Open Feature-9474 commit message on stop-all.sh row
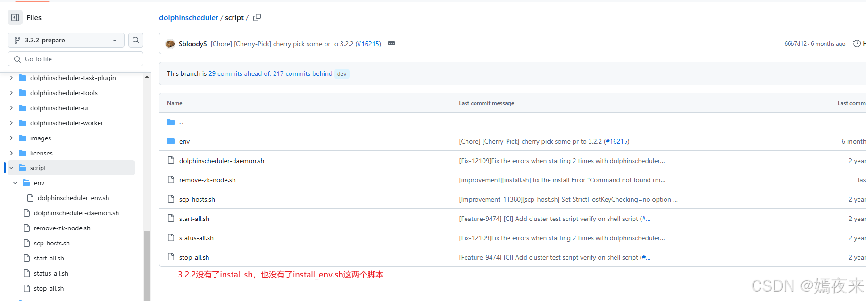Viewport: 866px width, 301px height. pos(555,257)
